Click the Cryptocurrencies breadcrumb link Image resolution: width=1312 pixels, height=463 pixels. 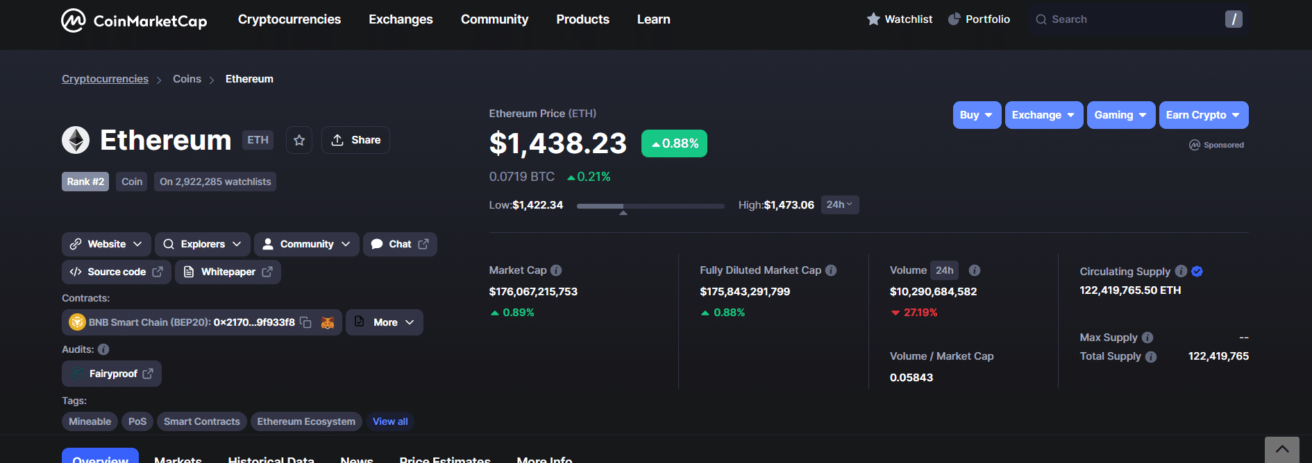tap(105, 79)
